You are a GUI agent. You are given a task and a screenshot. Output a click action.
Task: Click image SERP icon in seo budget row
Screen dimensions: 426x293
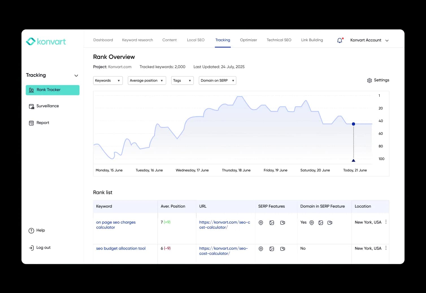272,249
